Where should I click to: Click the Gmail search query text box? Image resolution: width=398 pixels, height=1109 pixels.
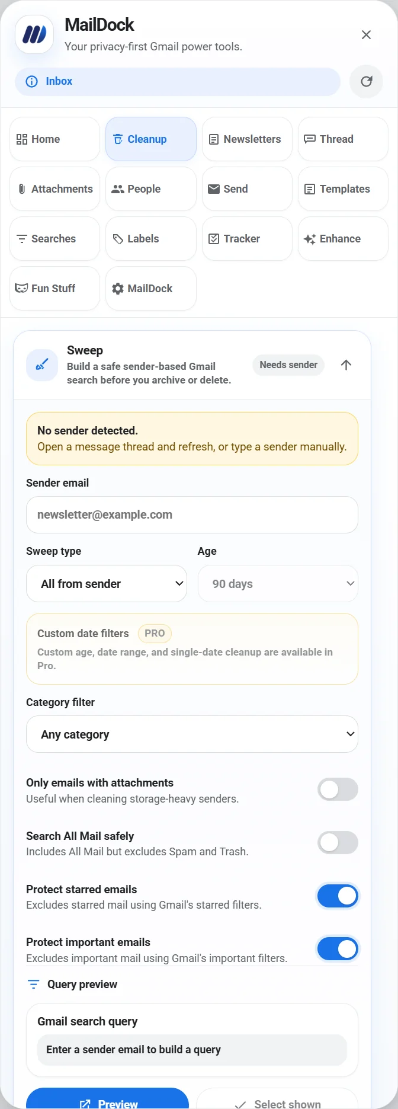point(192,1050)
